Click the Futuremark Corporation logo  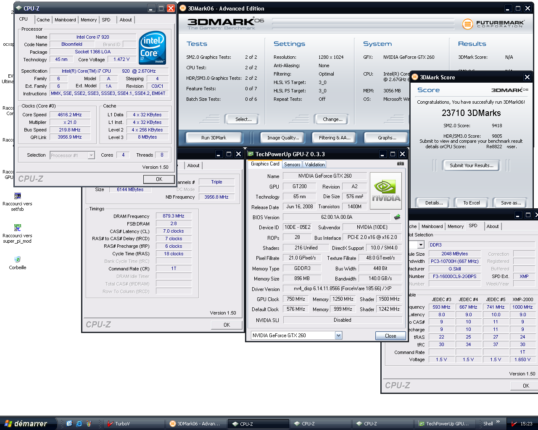pyautogui.click(x=493, y=24)
